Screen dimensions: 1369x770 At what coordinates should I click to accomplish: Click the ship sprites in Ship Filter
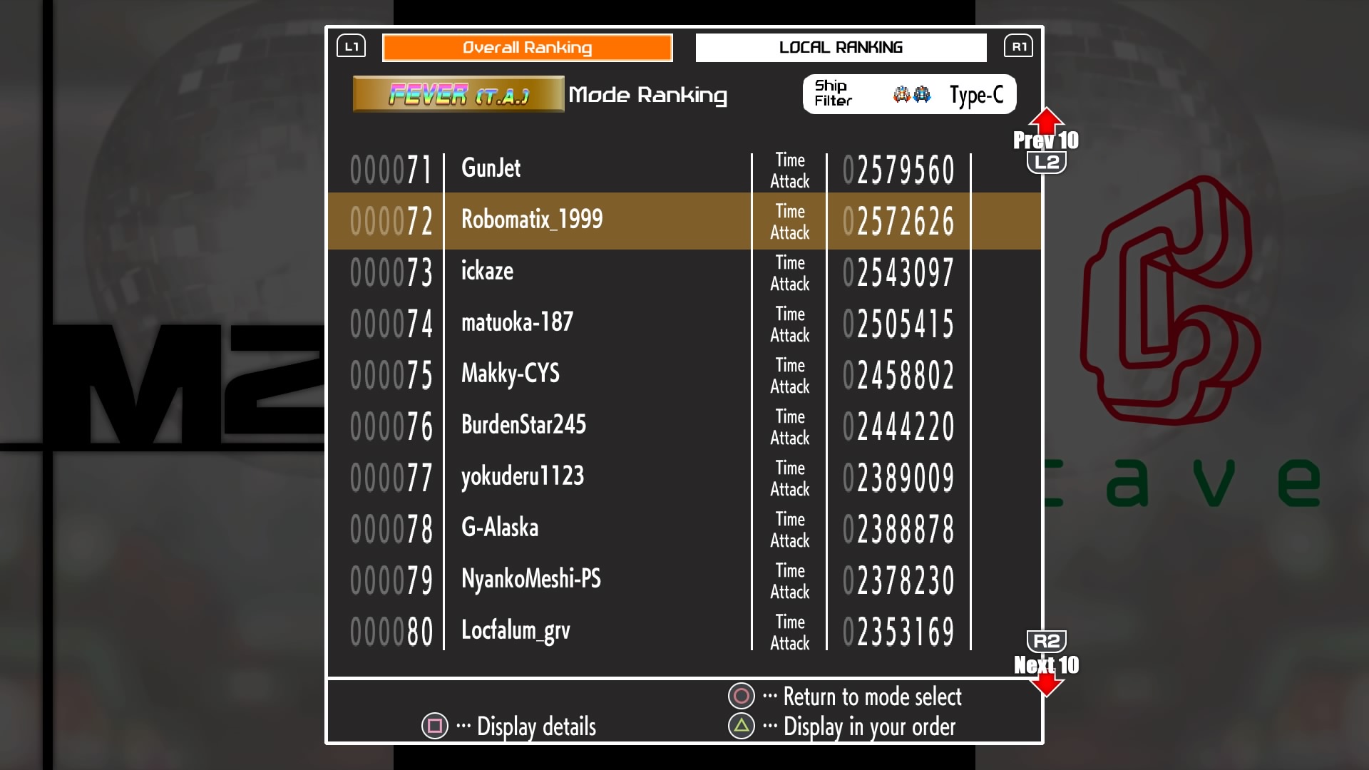912,94
